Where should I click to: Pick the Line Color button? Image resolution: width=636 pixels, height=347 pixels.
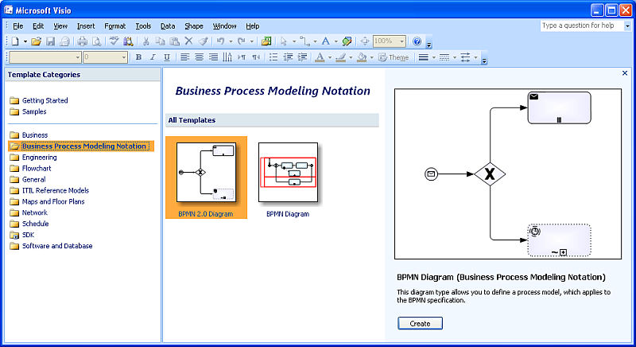341,57
